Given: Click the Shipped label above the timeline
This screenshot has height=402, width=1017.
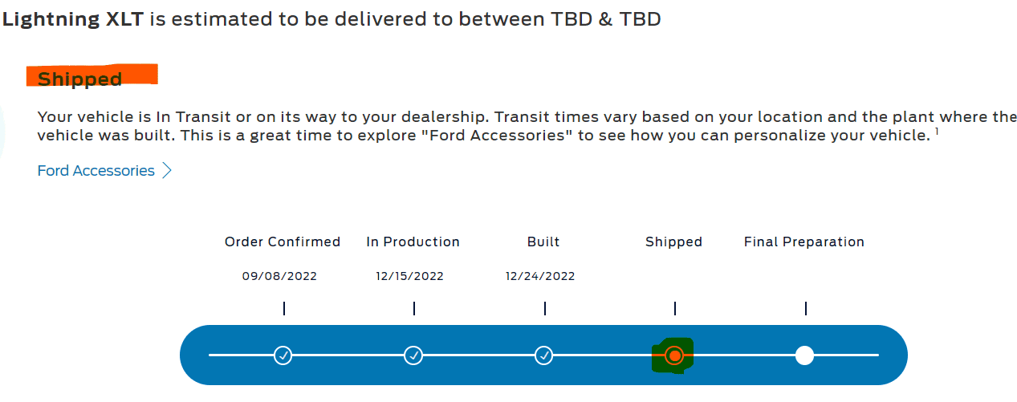Looking at the screenshot, I should (673, 242).
